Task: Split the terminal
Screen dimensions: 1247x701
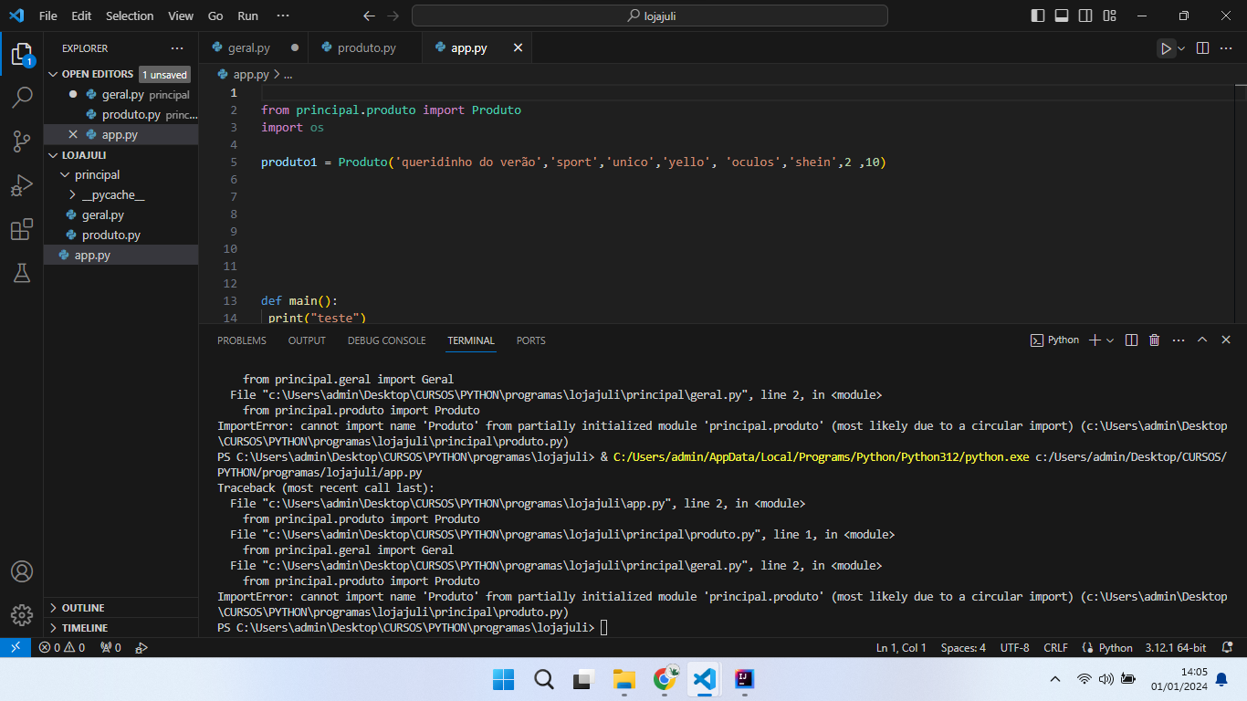Action: pos(1131,340)
